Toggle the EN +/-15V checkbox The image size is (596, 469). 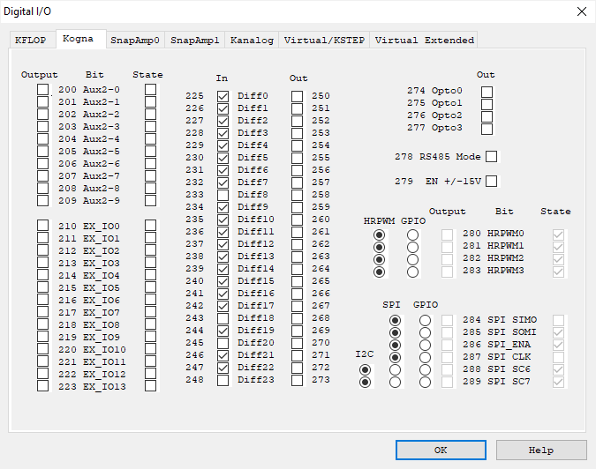[492, 182]
